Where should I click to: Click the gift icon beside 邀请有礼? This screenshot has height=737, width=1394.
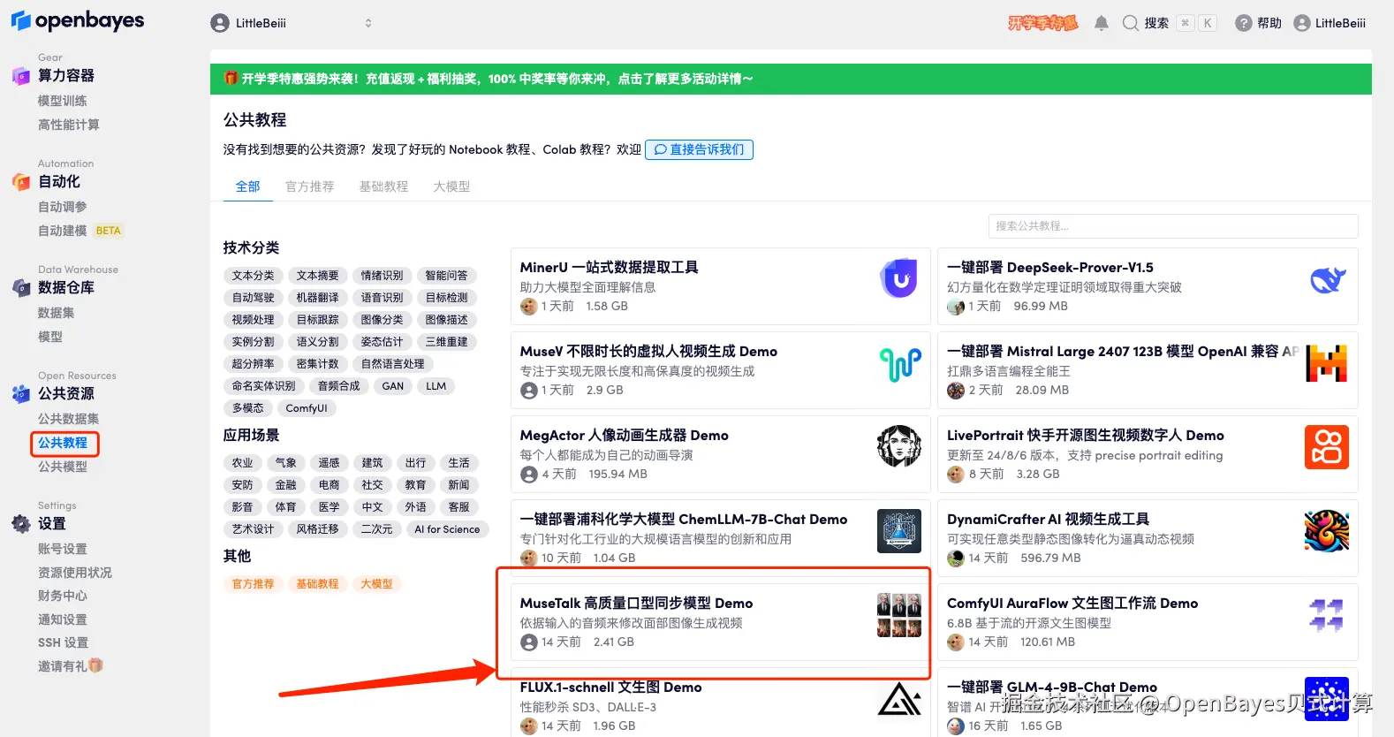click(95, 665)
